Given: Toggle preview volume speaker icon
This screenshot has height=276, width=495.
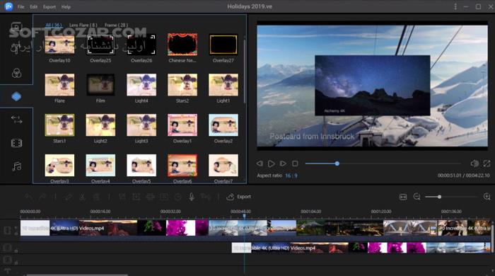Looking at the screenshot, I should [474, 163].
